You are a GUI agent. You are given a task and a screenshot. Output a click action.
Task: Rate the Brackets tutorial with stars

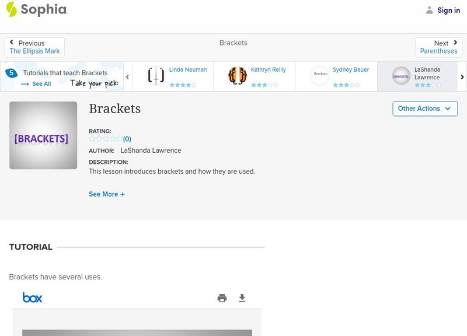106,139
